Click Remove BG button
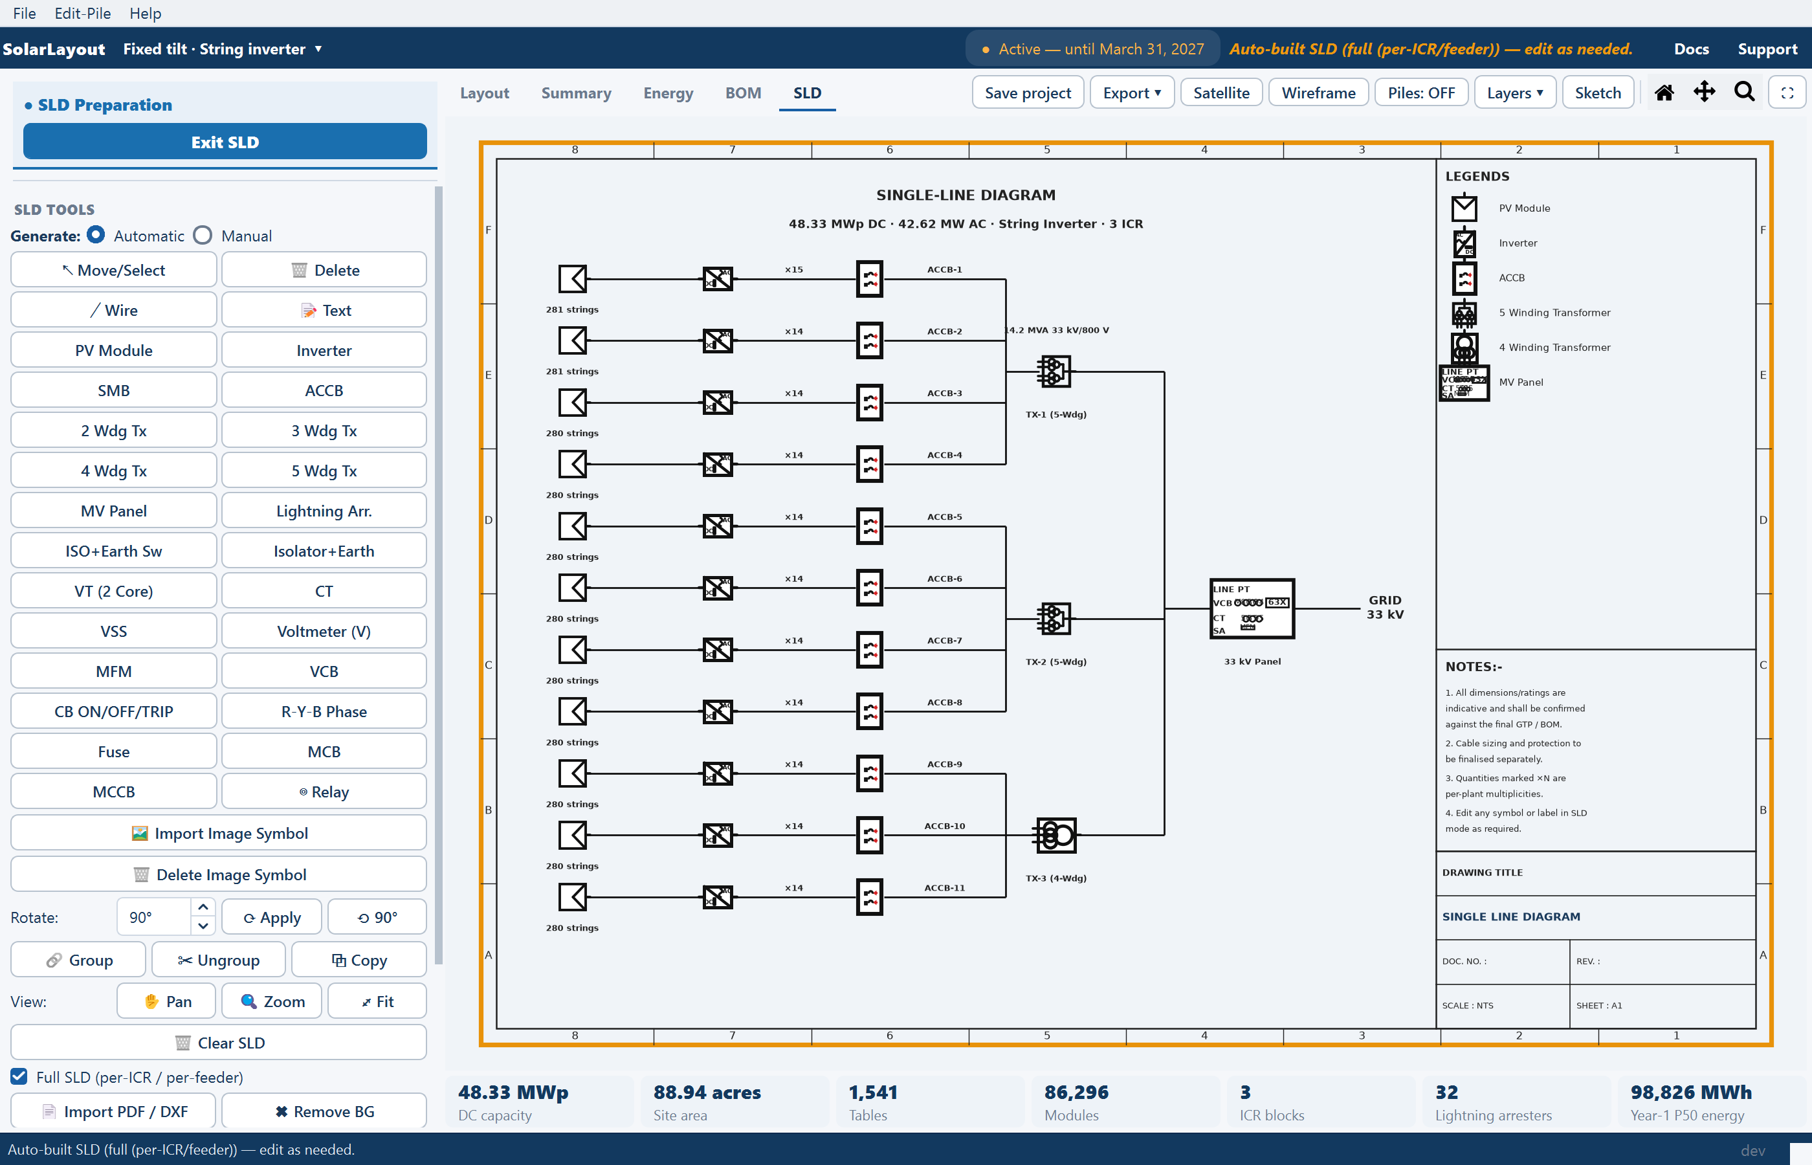This screenshot has height=1165, width=1812. [x=324, y=1111]
